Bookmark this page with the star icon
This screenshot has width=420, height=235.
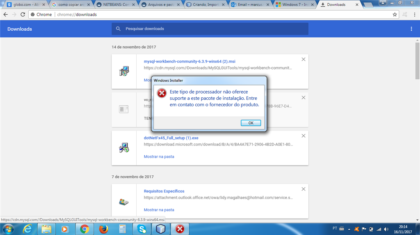click(395, 14)
